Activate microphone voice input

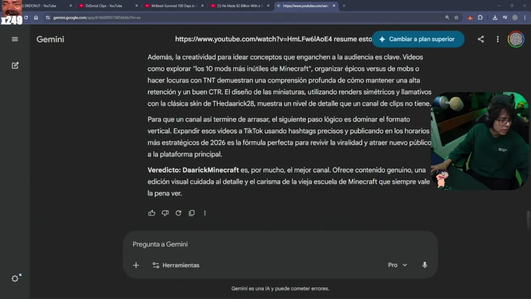click(424, 265)
